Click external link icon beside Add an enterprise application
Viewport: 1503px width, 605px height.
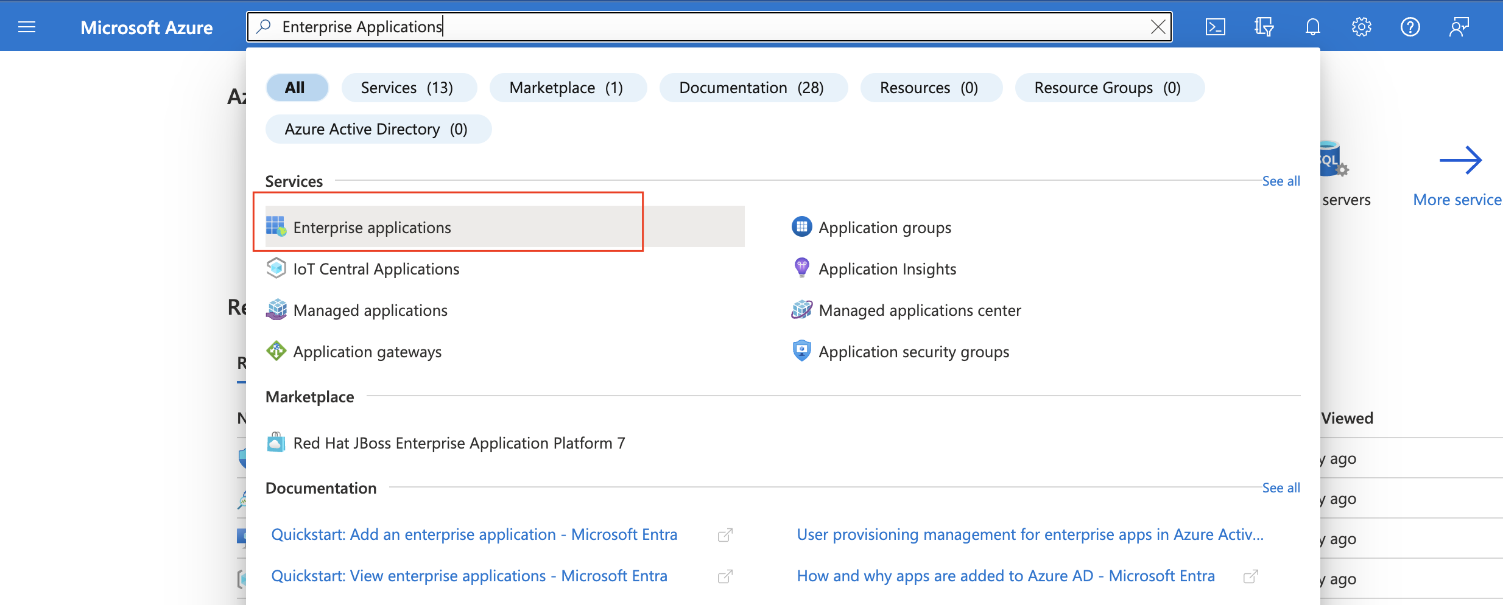(725, 535)
